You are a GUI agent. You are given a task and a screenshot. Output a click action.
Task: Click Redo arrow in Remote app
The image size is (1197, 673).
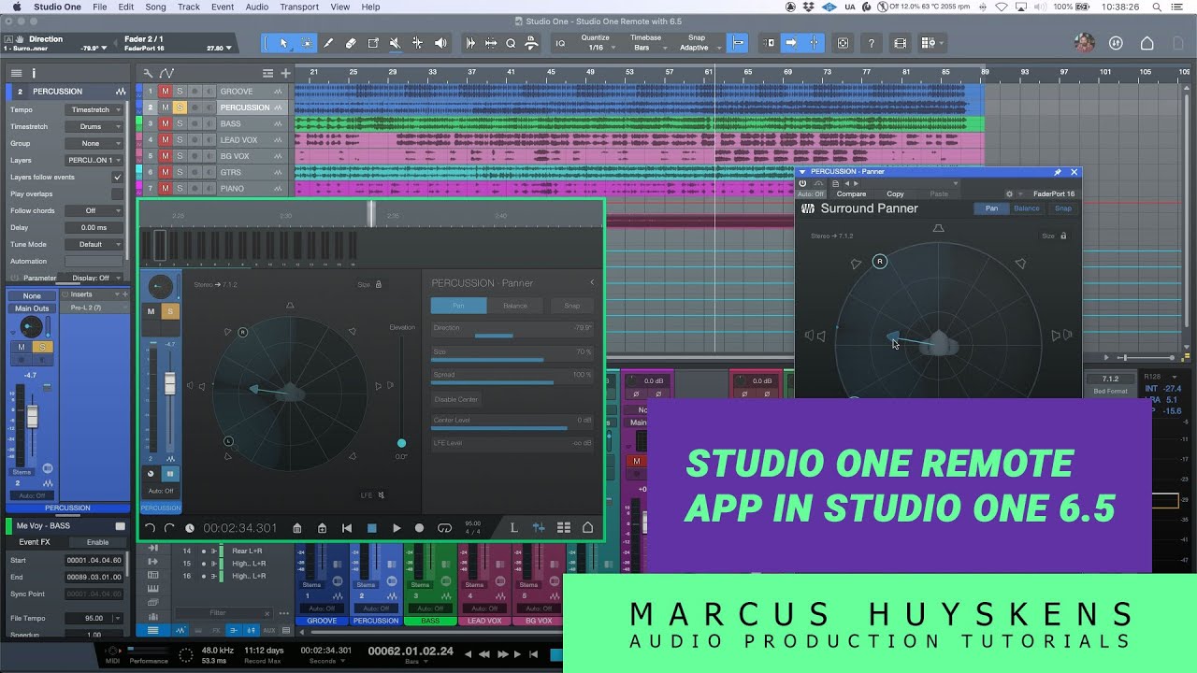pyautogui.click(x=169, y=528)
